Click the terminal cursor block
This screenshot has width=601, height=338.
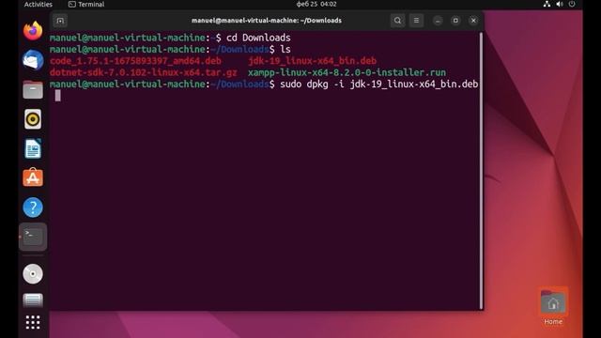tap(57, 96)
